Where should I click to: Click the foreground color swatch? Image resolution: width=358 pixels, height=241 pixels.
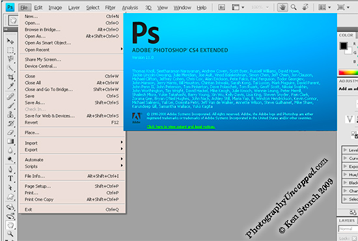tap(344, 46)
